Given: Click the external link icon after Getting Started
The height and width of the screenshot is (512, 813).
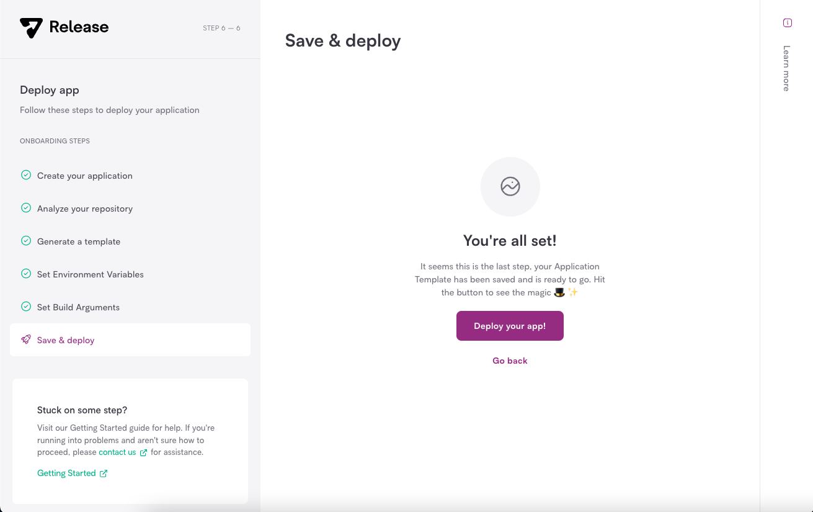Looking at the screenshot, I should pos(104,474).
